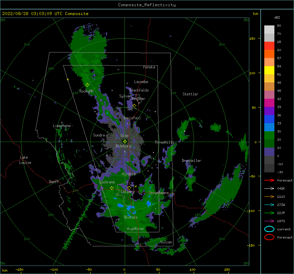Screen dimensions: 294x274
Task: Click the white 04DK arrow legend icon
Action: [269, 188]
